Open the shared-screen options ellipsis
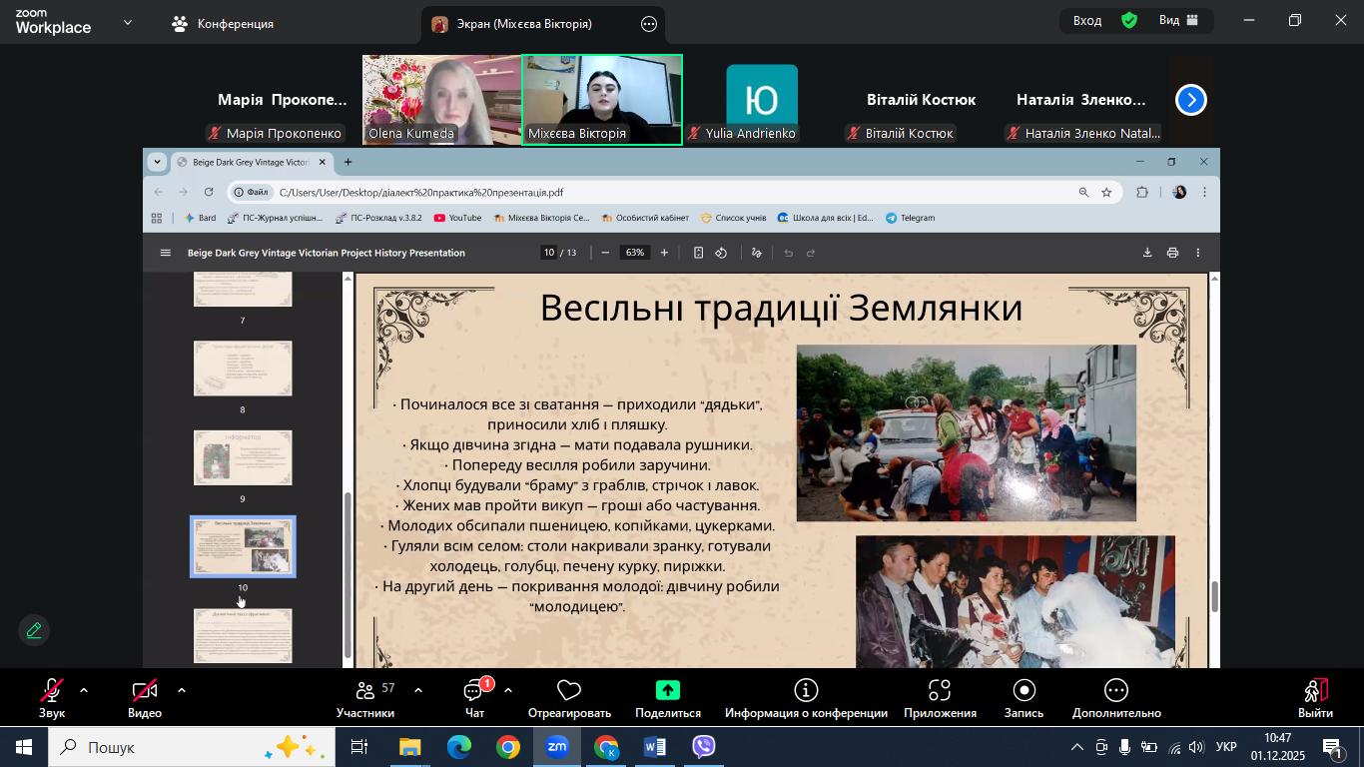Screen dimensions: 1364x767 coord(649,24)
